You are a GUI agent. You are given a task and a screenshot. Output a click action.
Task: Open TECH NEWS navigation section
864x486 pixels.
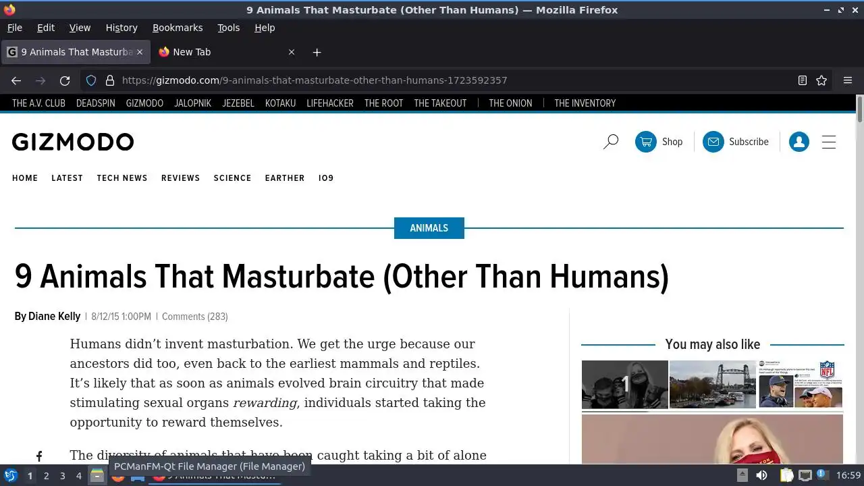122,178
